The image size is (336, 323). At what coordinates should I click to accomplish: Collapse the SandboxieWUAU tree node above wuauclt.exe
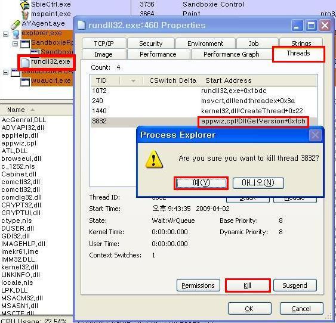pos(5,72)
